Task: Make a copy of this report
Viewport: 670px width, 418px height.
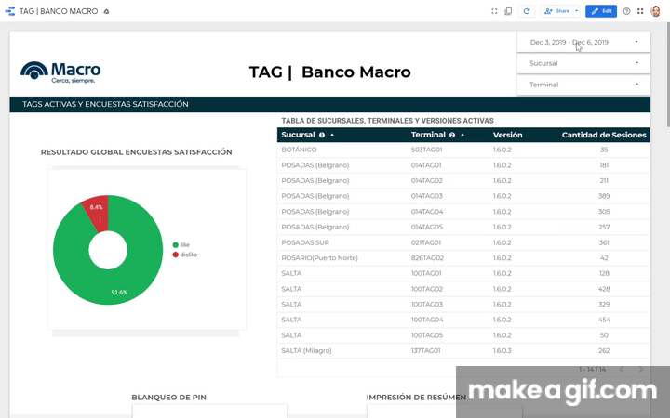Action: pos(508,11)
